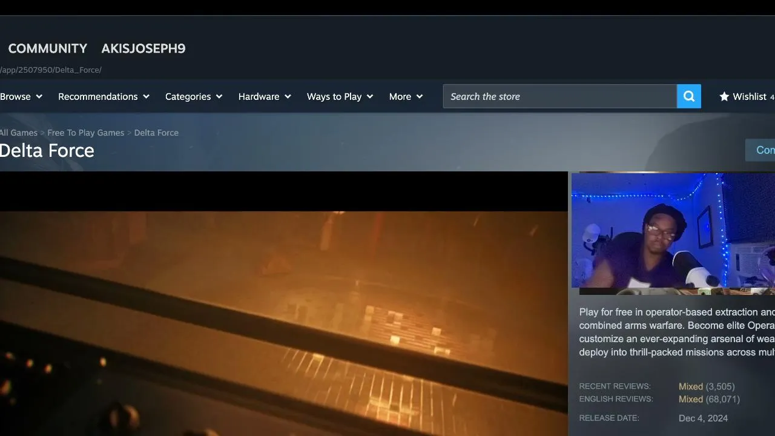Click the /app/2507950/Delta_Force/ URL text

pos(51,70)
